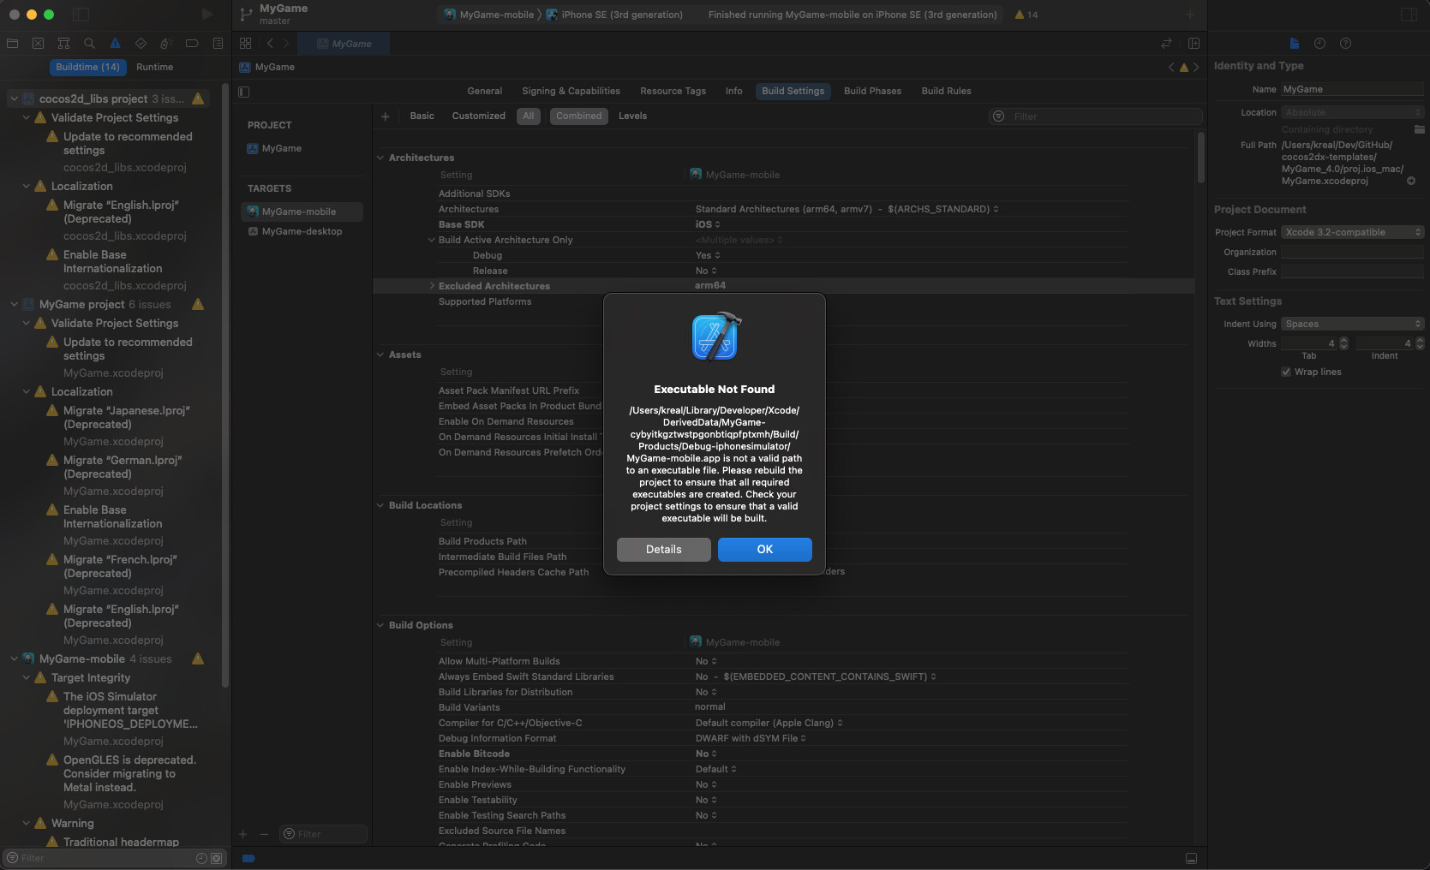Open the Project Format dropdown
Image resolution: width=1430 pixels, height=870 pixels.
pyautogui.click(x=1352, y=232)
